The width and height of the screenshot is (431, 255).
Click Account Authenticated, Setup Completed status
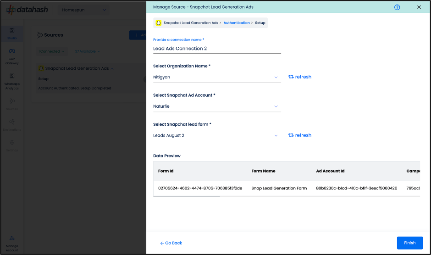[75, 88]
